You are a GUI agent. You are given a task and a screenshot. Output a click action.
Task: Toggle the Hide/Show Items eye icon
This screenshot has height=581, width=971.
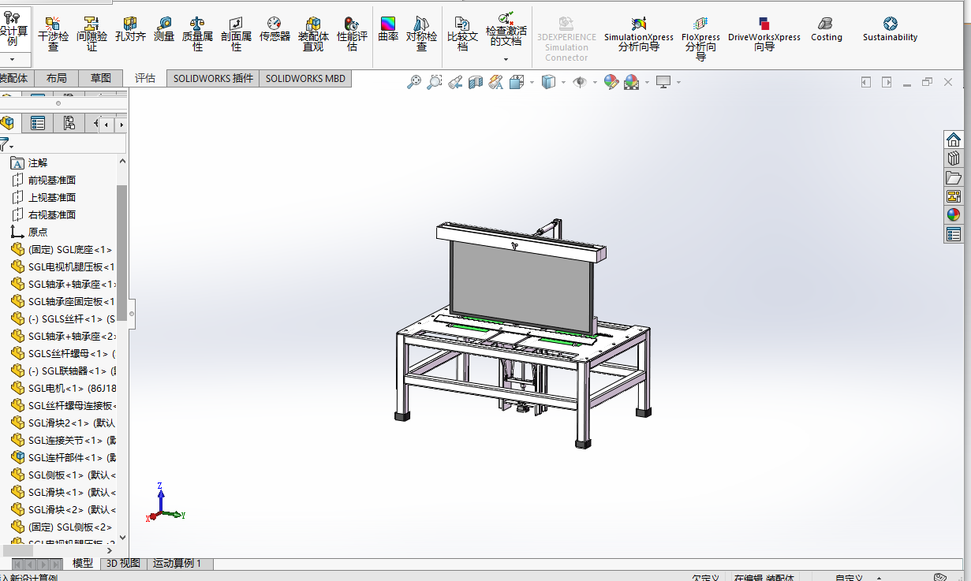pyautogui.click(x=580, y=82)
